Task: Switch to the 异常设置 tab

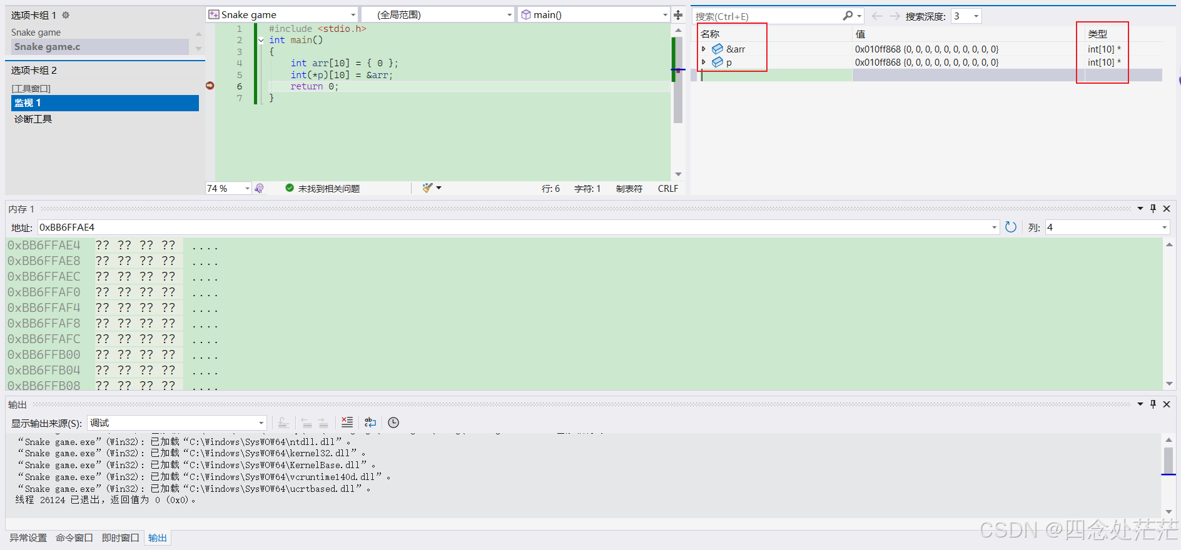Action: click(28, 537)
